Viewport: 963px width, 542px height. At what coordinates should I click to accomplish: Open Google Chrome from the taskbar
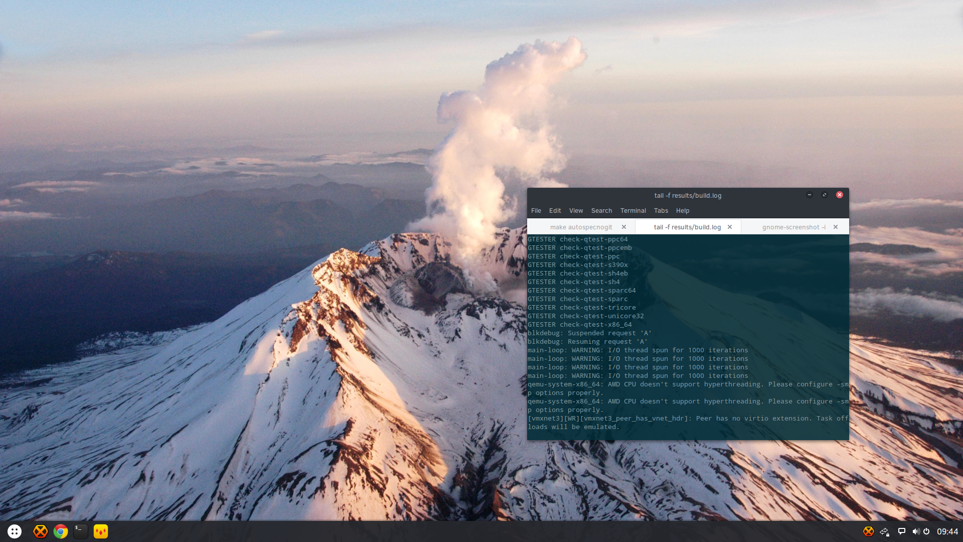click(61, 531)
